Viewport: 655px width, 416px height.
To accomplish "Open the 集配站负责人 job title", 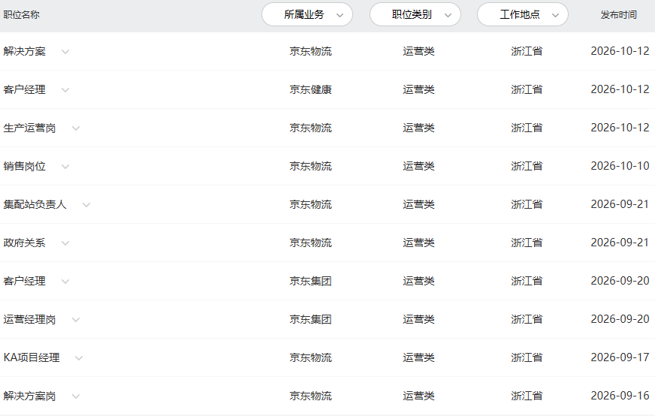I will pos(35,204).
